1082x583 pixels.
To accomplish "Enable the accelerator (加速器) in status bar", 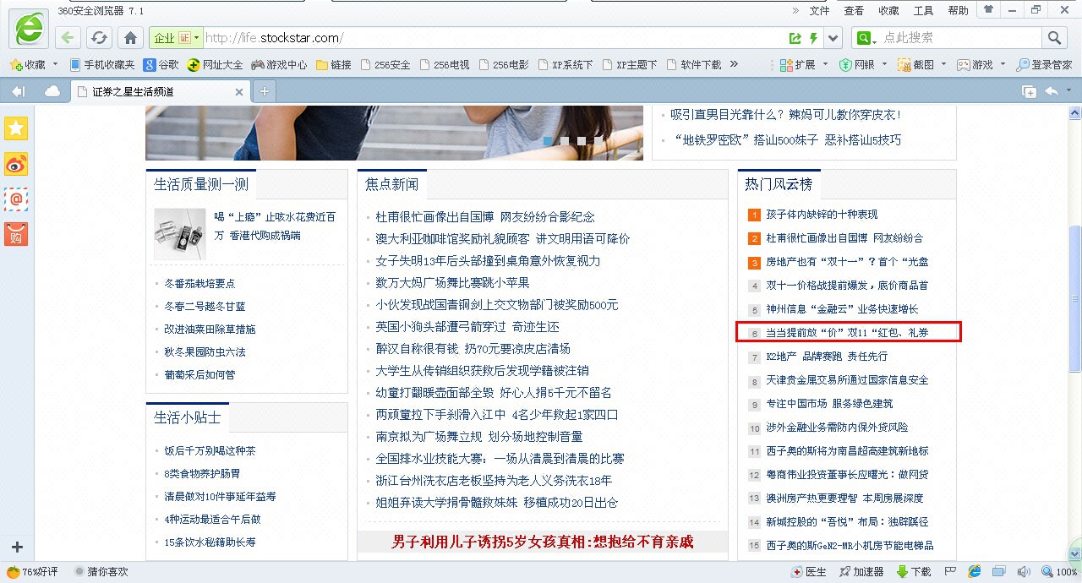I will 861,571.
